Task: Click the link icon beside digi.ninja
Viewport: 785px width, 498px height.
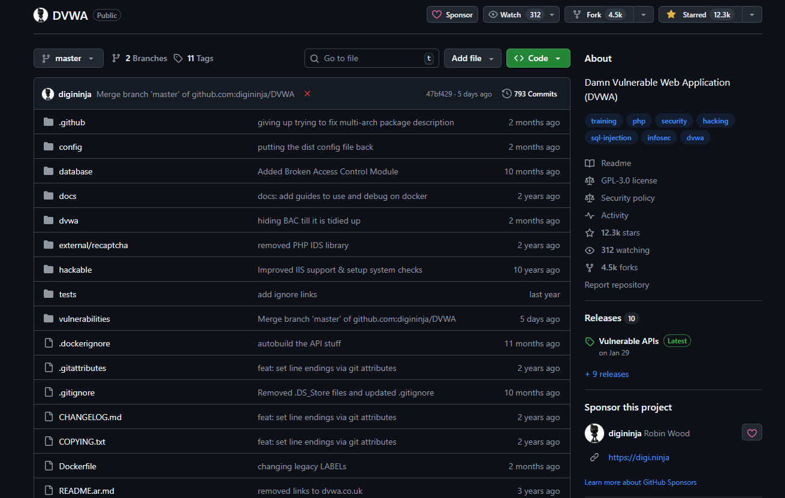Action: click(x=594, y=457)
